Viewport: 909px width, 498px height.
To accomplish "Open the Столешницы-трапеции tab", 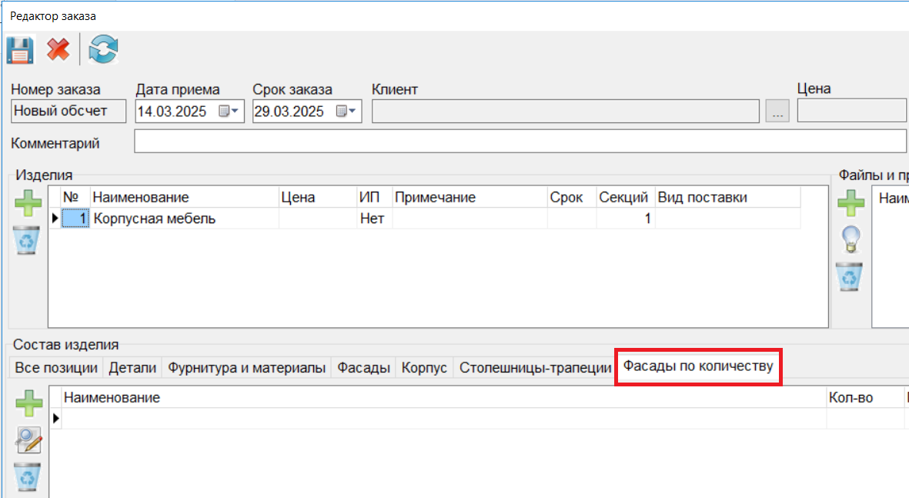I will 535,368.
